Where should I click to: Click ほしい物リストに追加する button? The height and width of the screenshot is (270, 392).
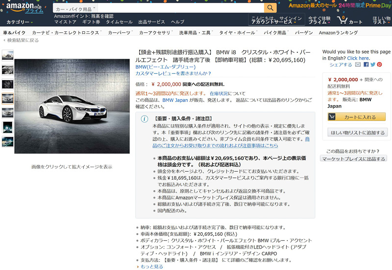pos(358,133)
